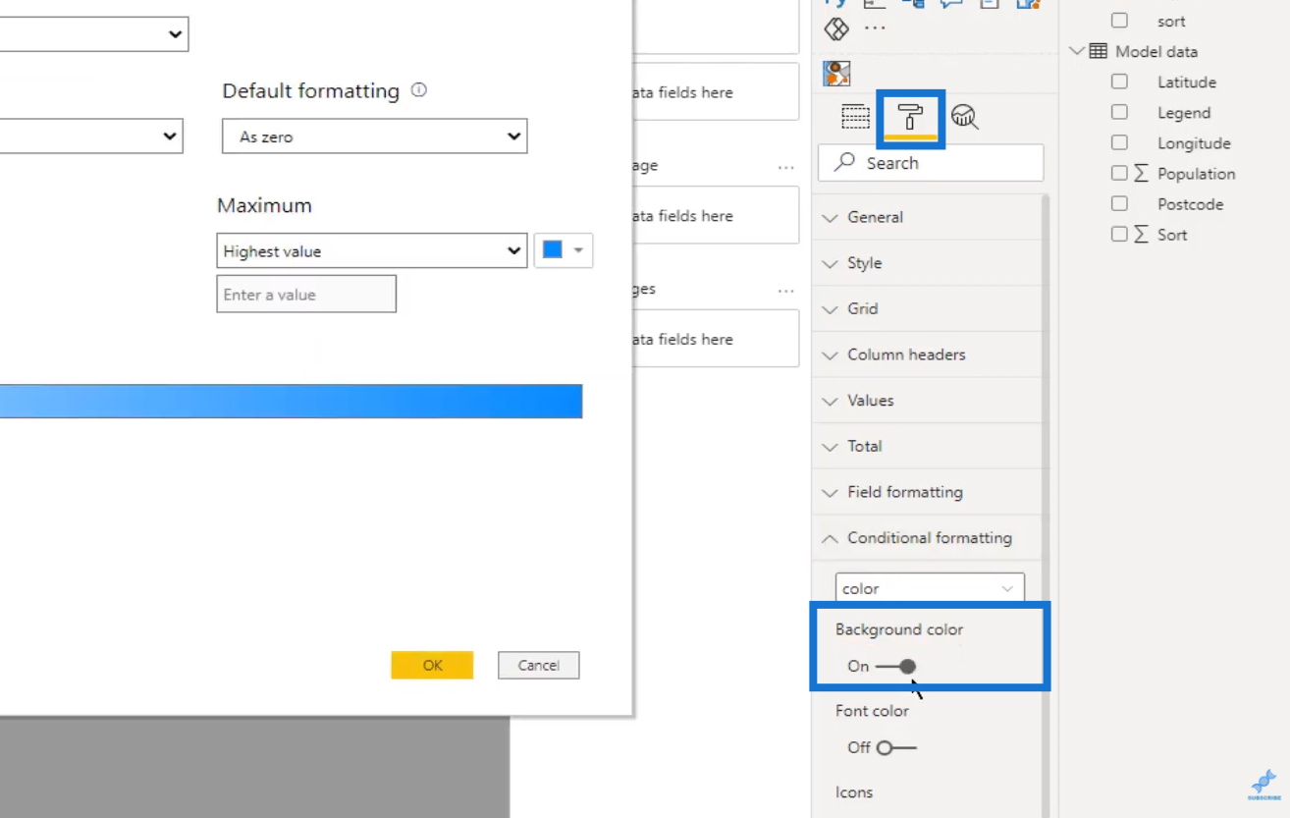Screen dimensions: 1290x818
Task: Open the Format paint roller tab
Action: click(910, 118)
